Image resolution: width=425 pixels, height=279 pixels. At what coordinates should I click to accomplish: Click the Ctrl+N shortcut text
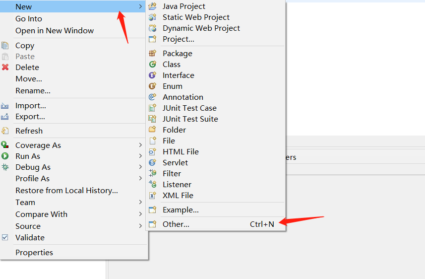pyautogui.click(x=262, y=224)
